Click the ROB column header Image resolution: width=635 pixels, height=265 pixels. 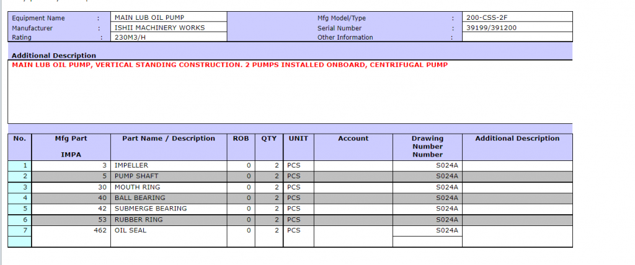point(241,139)
